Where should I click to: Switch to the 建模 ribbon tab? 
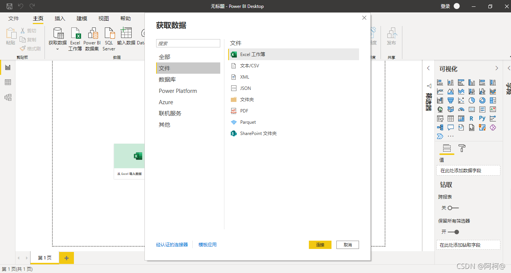pyautogui.click(x=82, y=18)
